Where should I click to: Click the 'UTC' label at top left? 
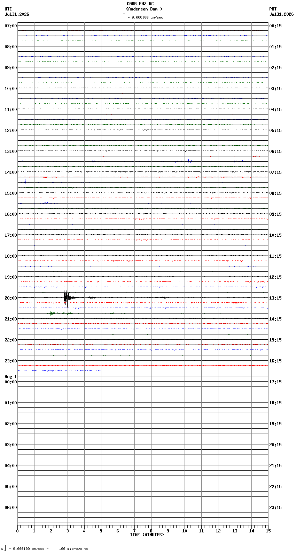click(8, 9)
